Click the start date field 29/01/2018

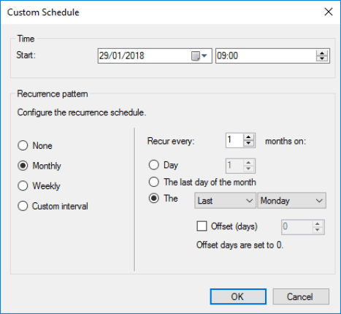(x=155, y=56)
